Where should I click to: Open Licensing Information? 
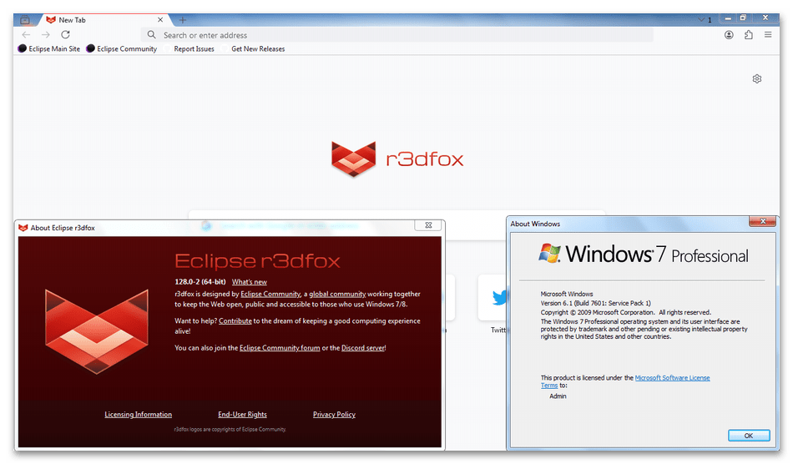[x=138, y=415]
